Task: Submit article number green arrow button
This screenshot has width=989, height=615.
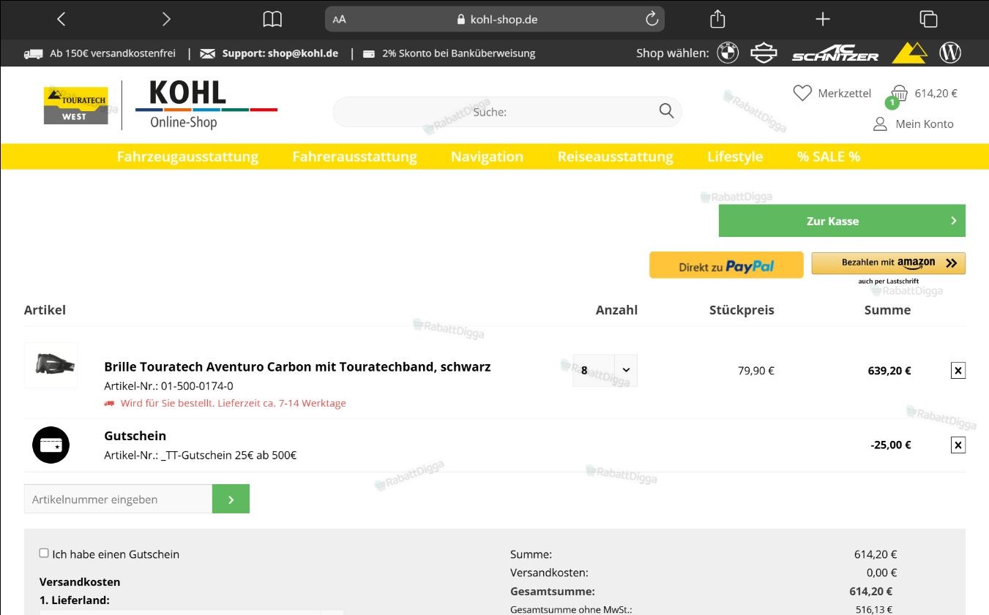Action: click(x=231, y=499)
